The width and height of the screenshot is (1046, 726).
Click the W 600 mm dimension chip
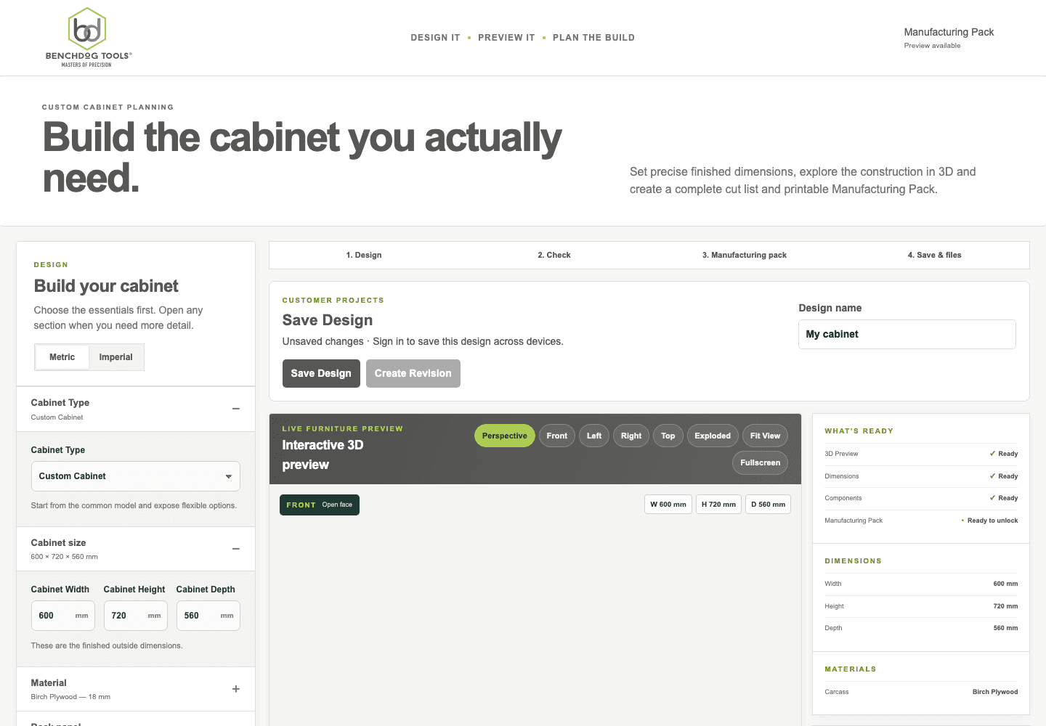click(x=668, y=505)
